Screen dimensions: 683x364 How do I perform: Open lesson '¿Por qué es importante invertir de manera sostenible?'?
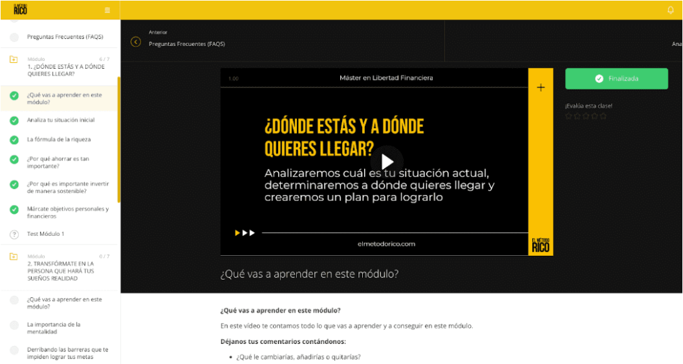pos(68,187)
